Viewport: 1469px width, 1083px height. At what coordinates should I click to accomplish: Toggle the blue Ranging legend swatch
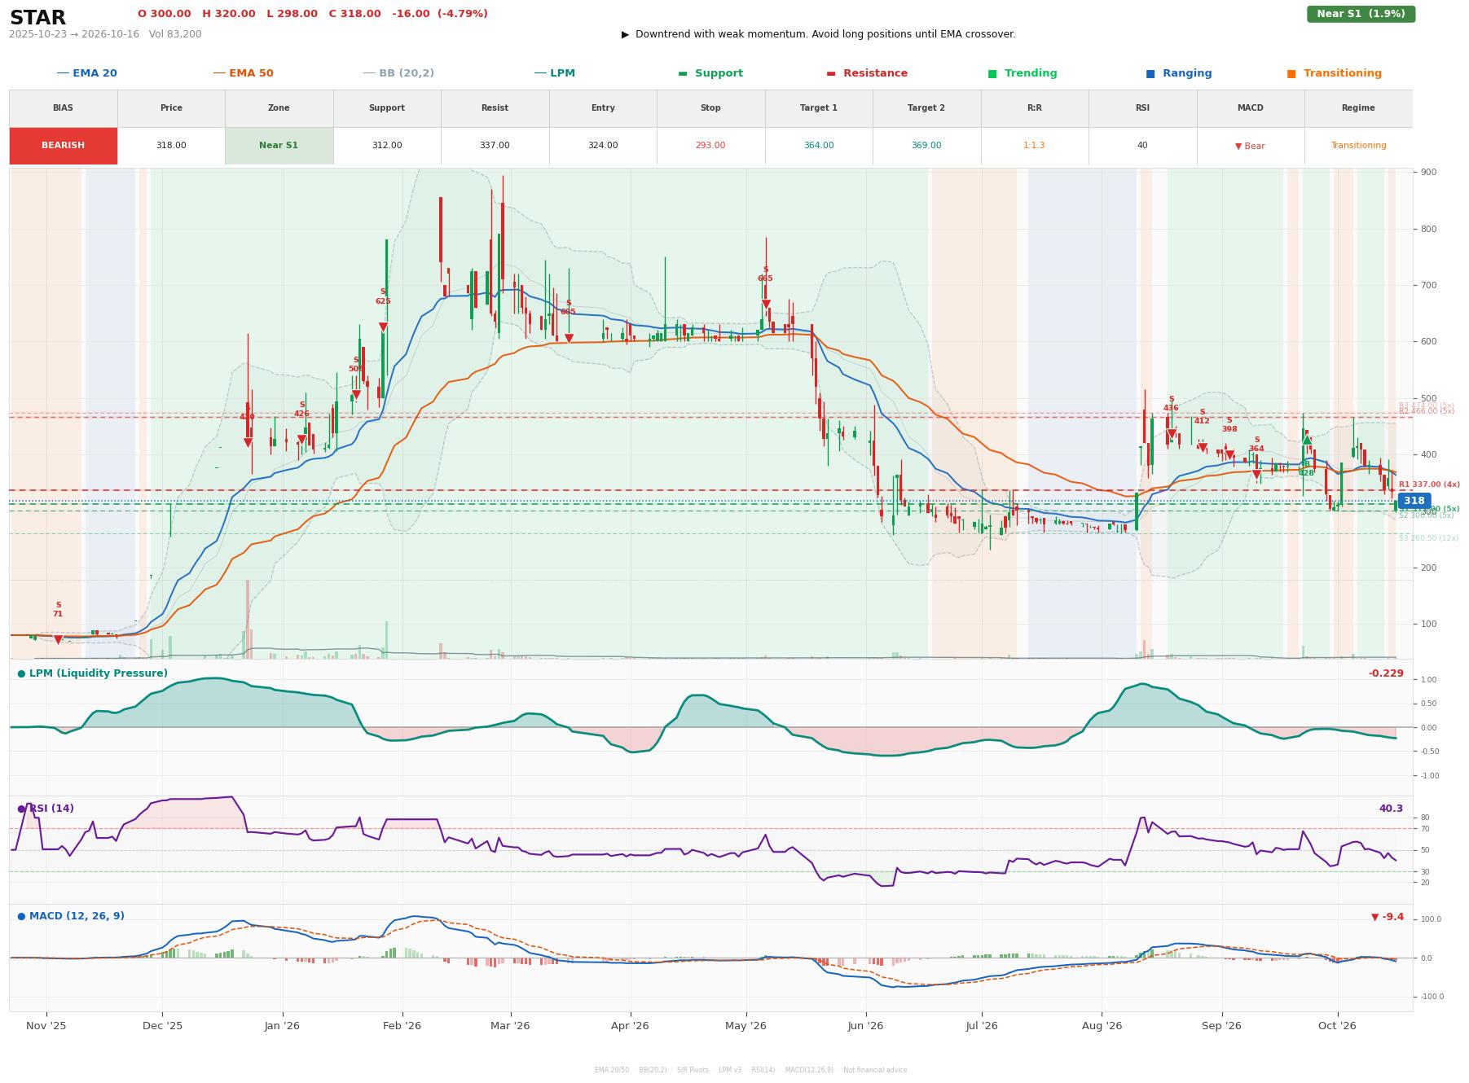click(1150, 73)
